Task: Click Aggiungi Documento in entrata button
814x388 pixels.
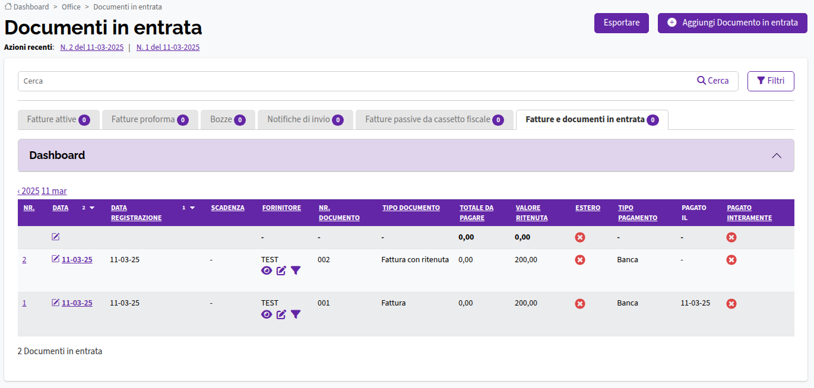Action: (x=733, y=23)
